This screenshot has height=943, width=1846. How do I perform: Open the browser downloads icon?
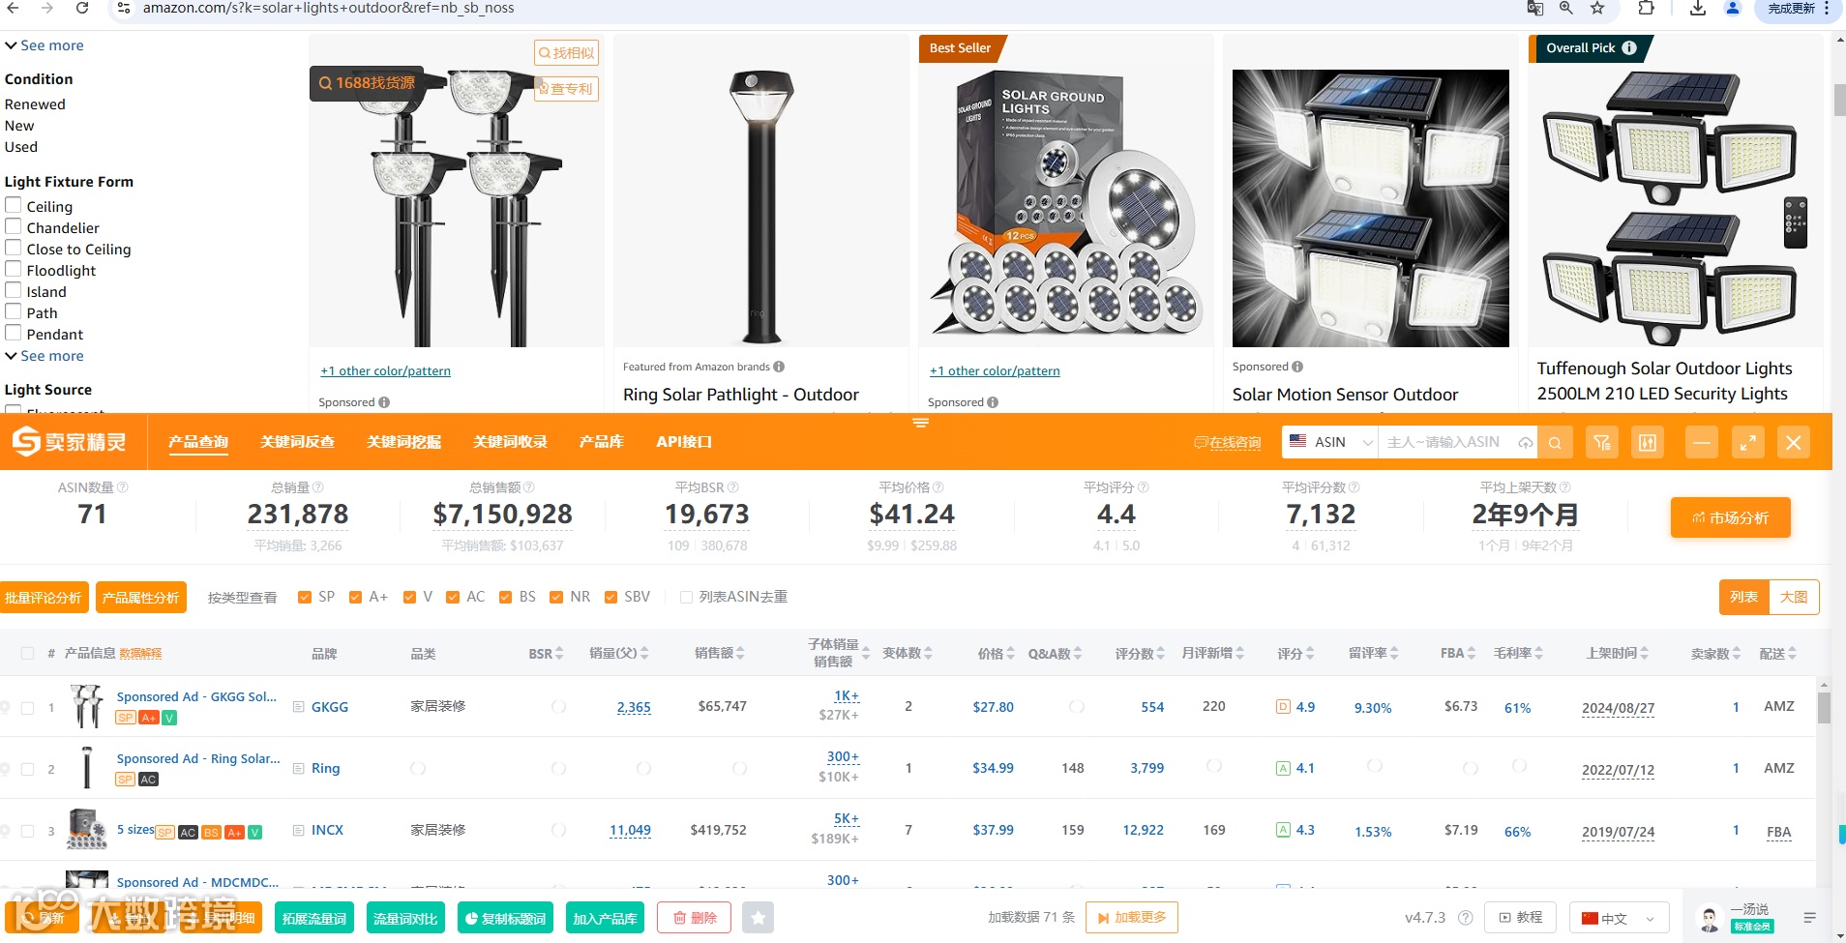pyautogui.click(x=1698, y=9)
